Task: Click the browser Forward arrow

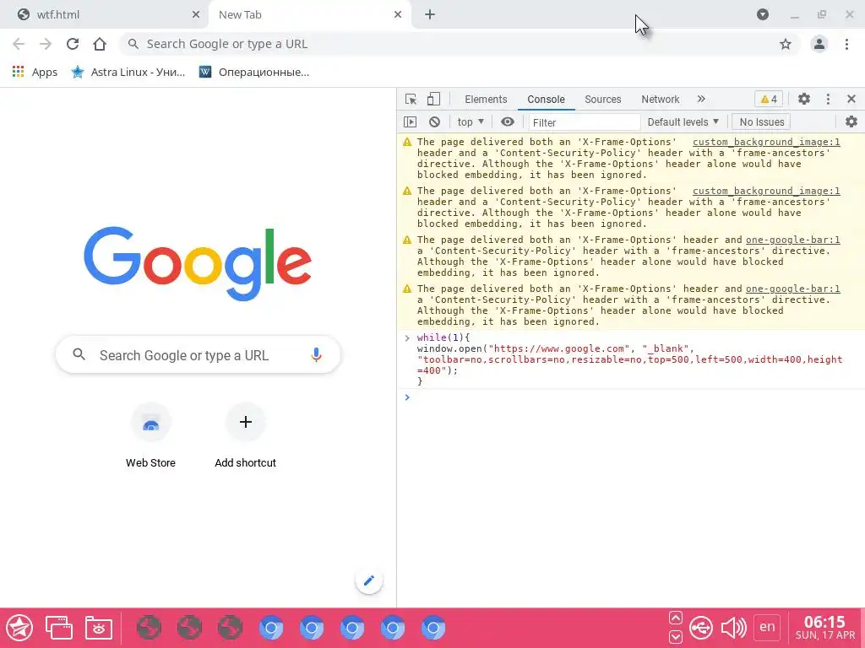Action: 46,44
